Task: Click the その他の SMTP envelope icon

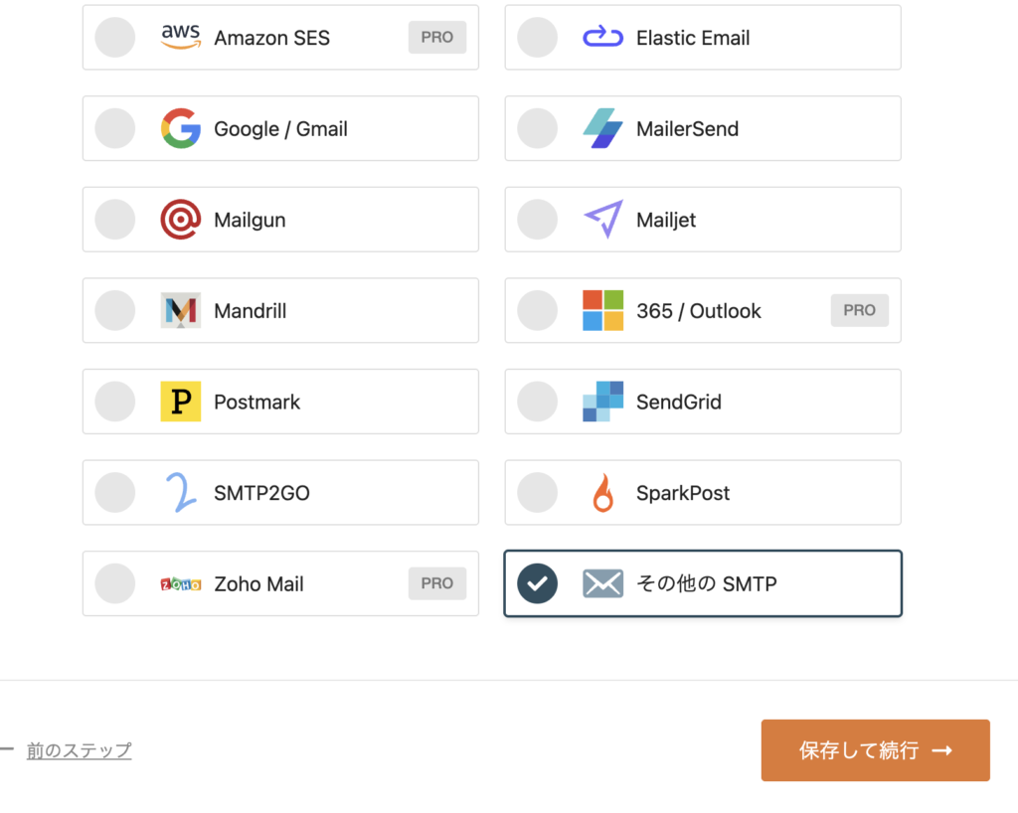Action: tap(602, 583)
